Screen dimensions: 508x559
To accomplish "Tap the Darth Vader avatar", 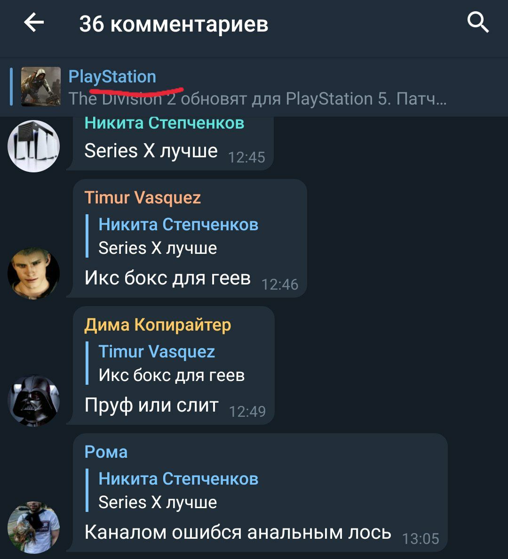I will (x=33, y=401).
